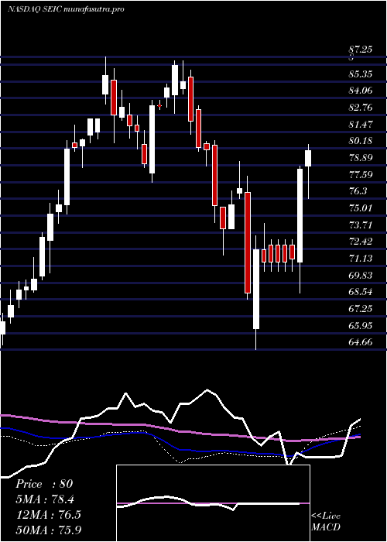Click the 12MA : 76.5 readout
This screenshot has width=387, height=542.
pyautogui.click(x=48, y=514)
